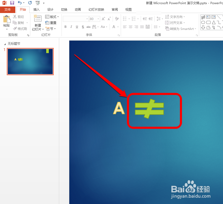Start slideshow from beginning icon
Screen dimensions: 223x204
pyautogui.click(x=38, y=3)
